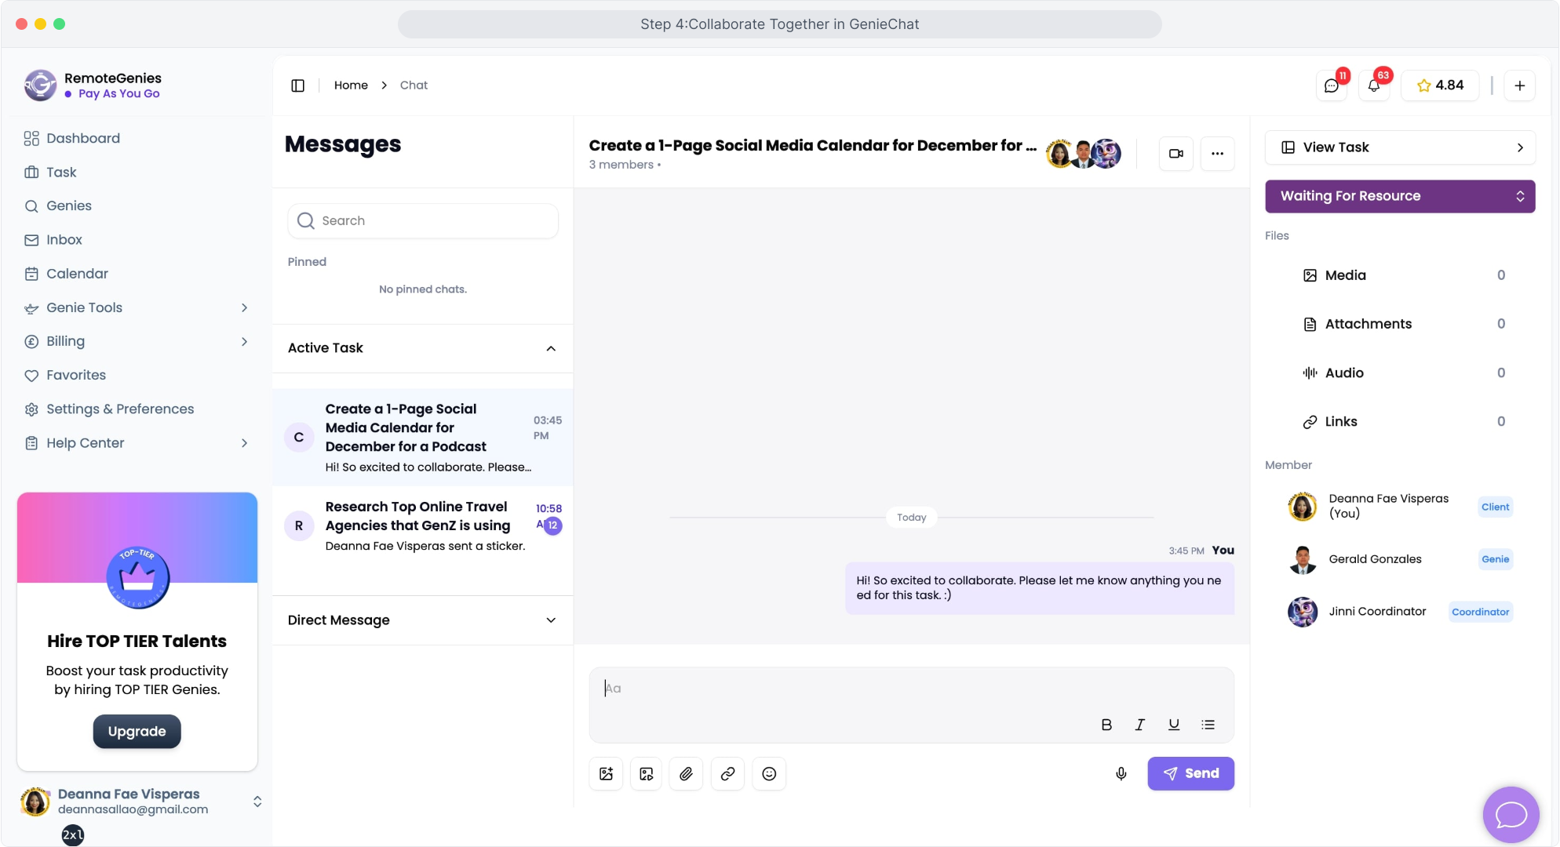Click the Search messages field

[x=424, y=221]
